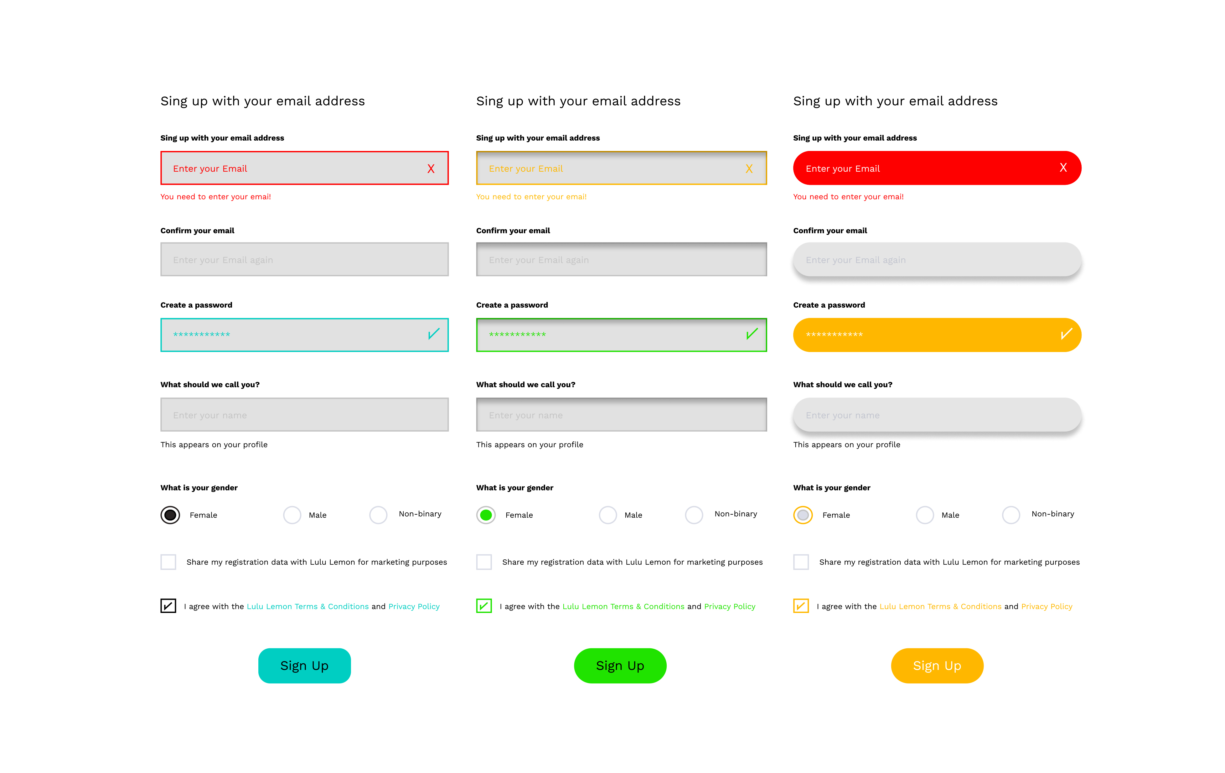1225x773 pixels.
Task: Click the green checkmark icon in the password field
Action: pyautogui.click(x=752, y=334)
